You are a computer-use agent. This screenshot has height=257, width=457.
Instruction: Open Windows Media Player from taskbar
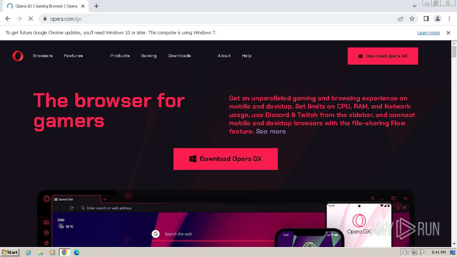click(52, 252)
